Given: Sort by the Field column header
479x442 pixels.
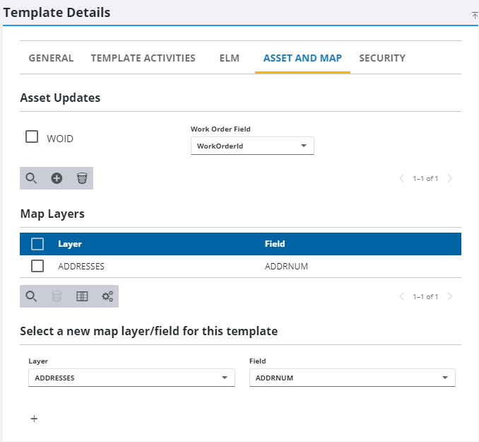Looking at the screenshot, I should tap(275, 244).
